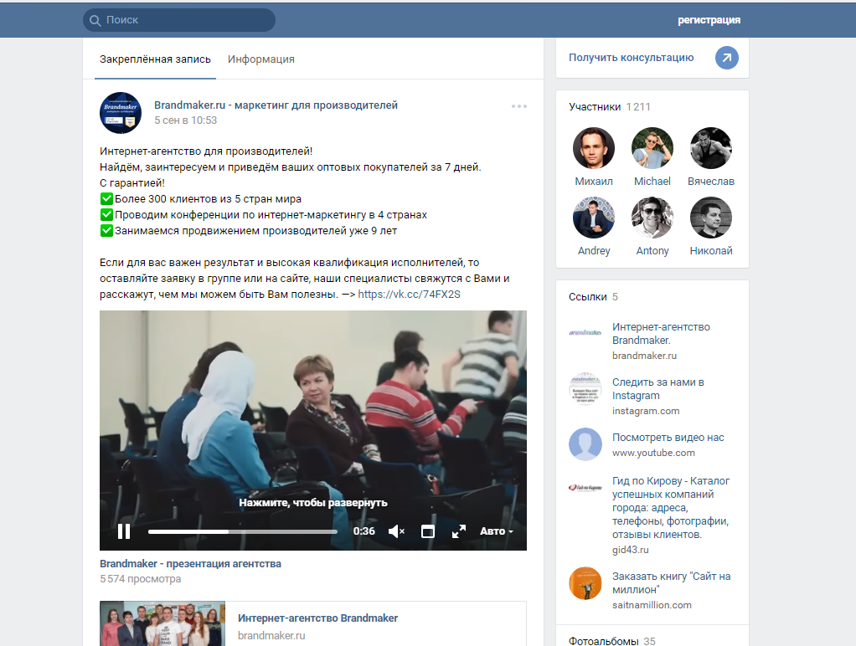Expand the video to fullscreen
The width and height of the screenshot is (856, 646).
[459, 531]
